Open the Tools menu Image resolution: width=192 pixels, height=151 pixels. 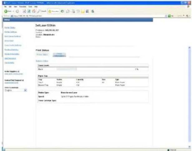[30, 7]
